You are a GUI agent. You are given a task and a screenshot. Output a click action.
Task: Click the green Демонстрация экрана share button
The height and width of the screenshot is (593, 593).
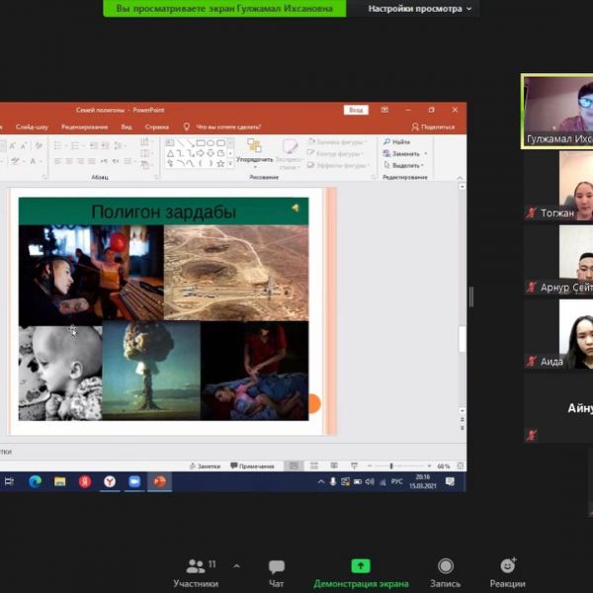coord(361,571)
